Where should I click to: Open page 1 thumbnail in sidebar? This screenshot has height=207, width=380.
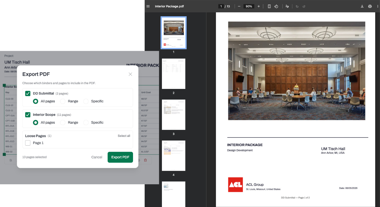pos(173,33)
